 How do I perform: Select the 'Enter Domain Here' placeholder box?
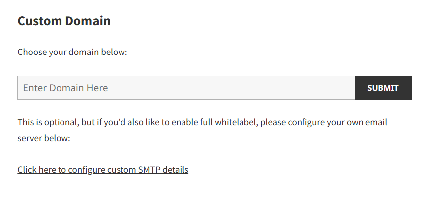(186, 88)
